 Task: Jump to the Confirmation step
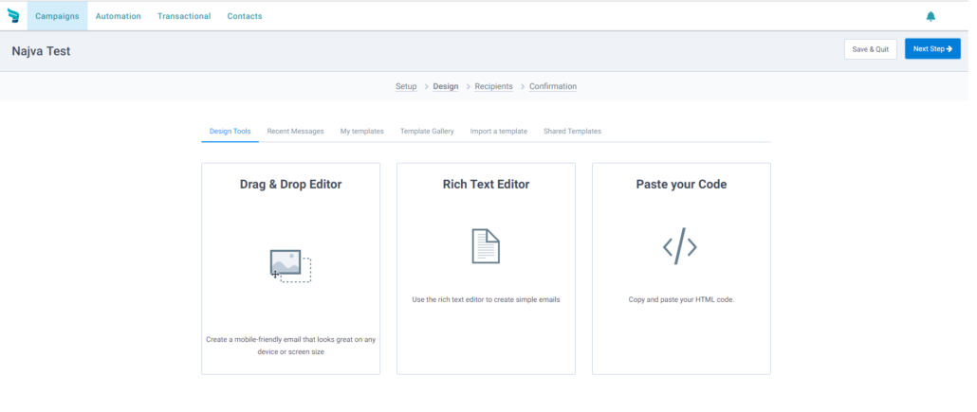point(553,86)
